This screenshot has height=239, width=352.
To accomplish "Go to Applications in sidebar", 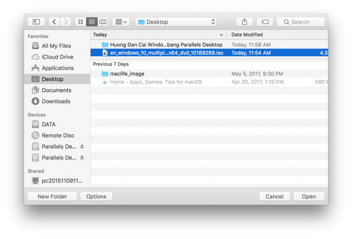I will [57, 68].
